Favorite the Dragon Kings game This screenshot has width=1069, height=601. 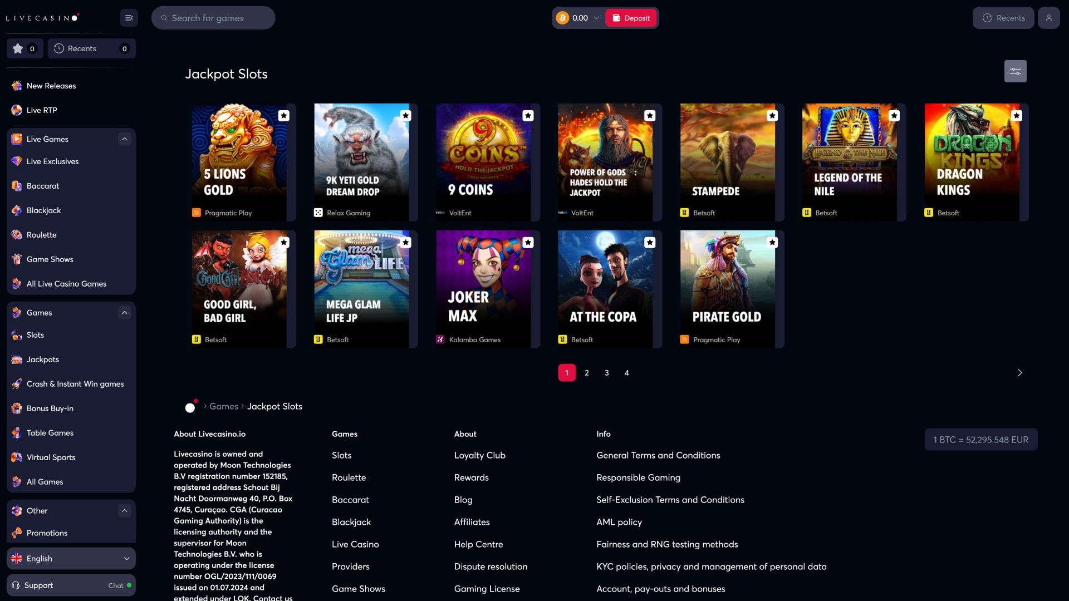coord(1017,116)
